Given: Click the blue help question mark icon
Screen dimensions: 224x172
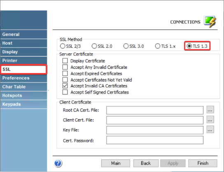Looking at the screenshot, I should [x=58, y=163].
